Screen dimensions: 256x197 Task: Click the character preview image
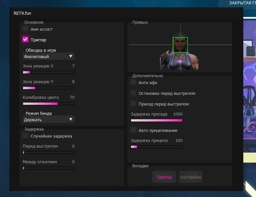point(179,51)
